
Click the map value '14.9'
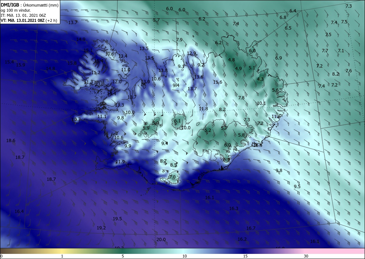pos(81,39)
